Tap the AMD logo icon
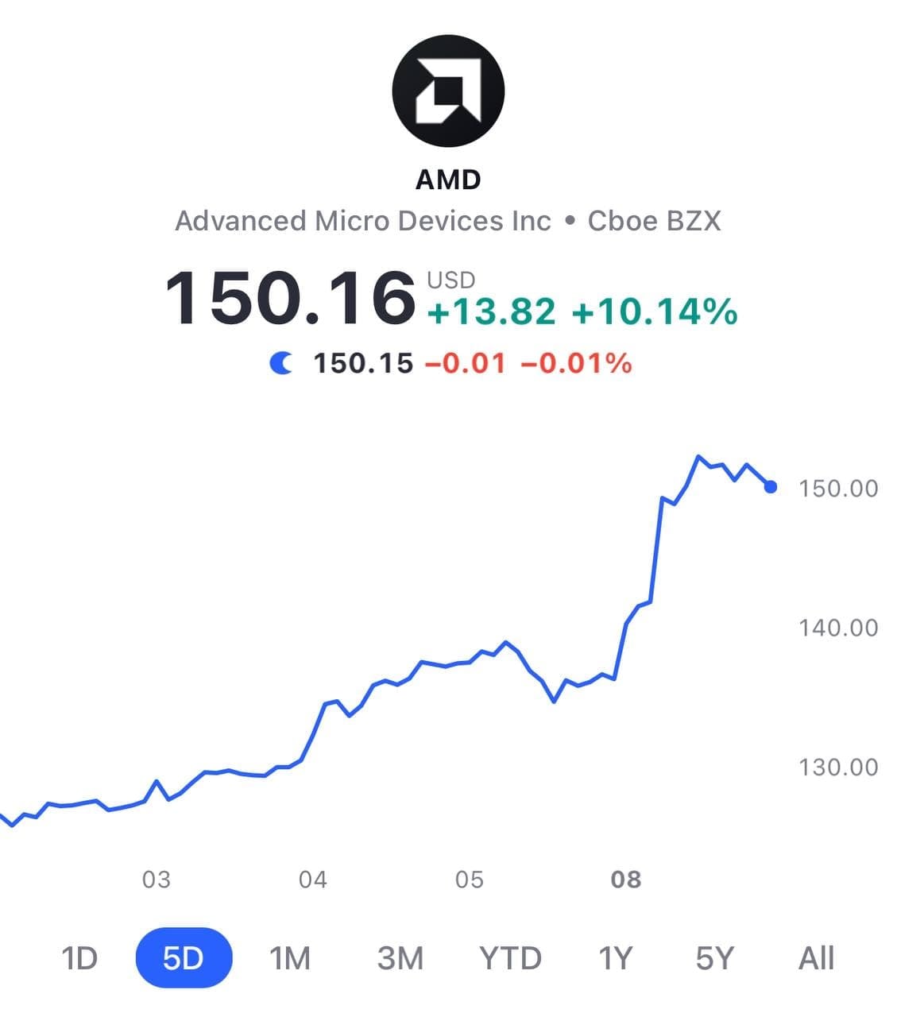 tap(448, 91)
